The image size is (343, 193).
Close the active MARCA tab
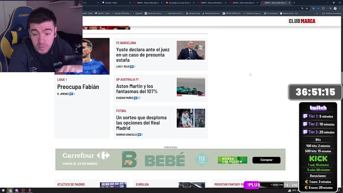[x=289, y=3]
